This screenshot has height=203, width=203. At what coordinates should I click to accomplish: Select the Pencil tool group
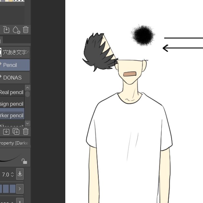[x=15, y=65]
